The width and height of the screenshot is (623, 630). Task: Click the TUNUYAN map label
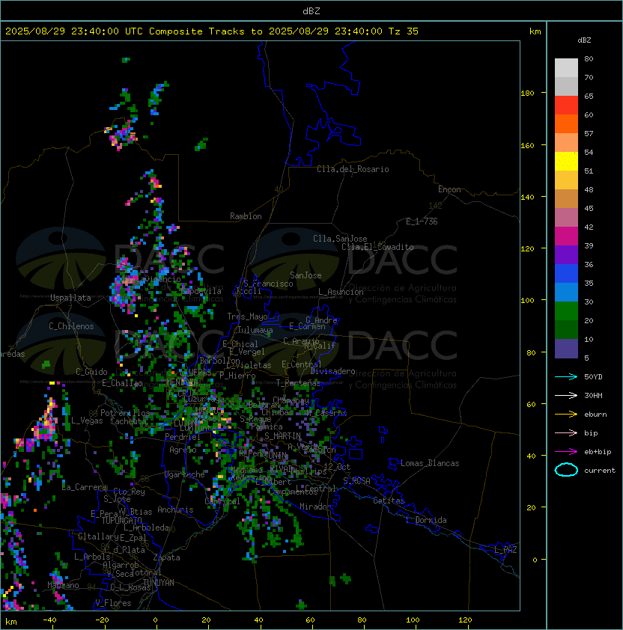click(x=159, y=583)
